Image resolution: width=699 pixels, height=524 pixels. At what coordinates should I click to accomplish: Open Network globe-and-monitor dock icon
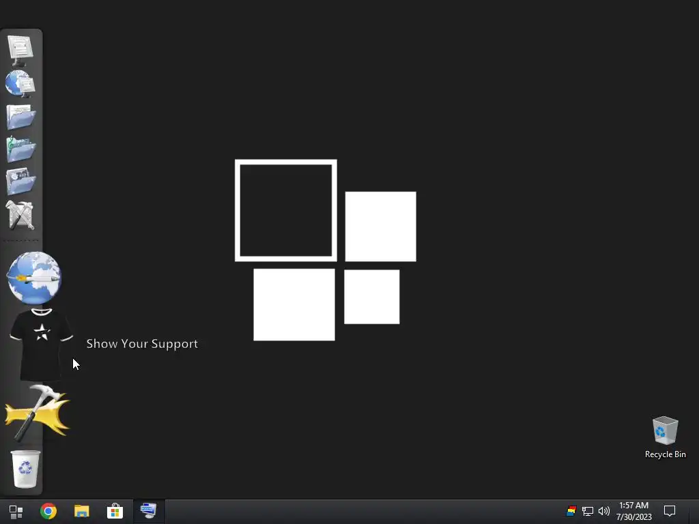tap(20, 83)
